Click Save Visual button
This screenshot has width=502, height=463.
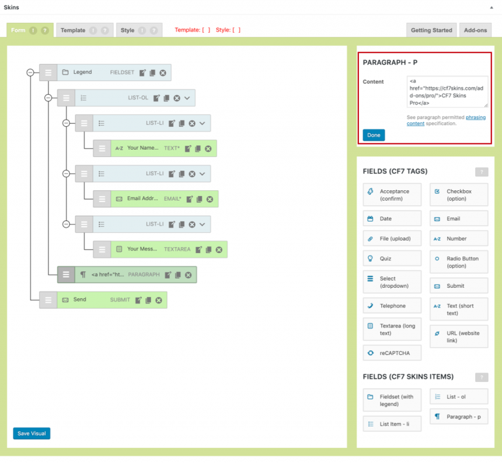31,434
